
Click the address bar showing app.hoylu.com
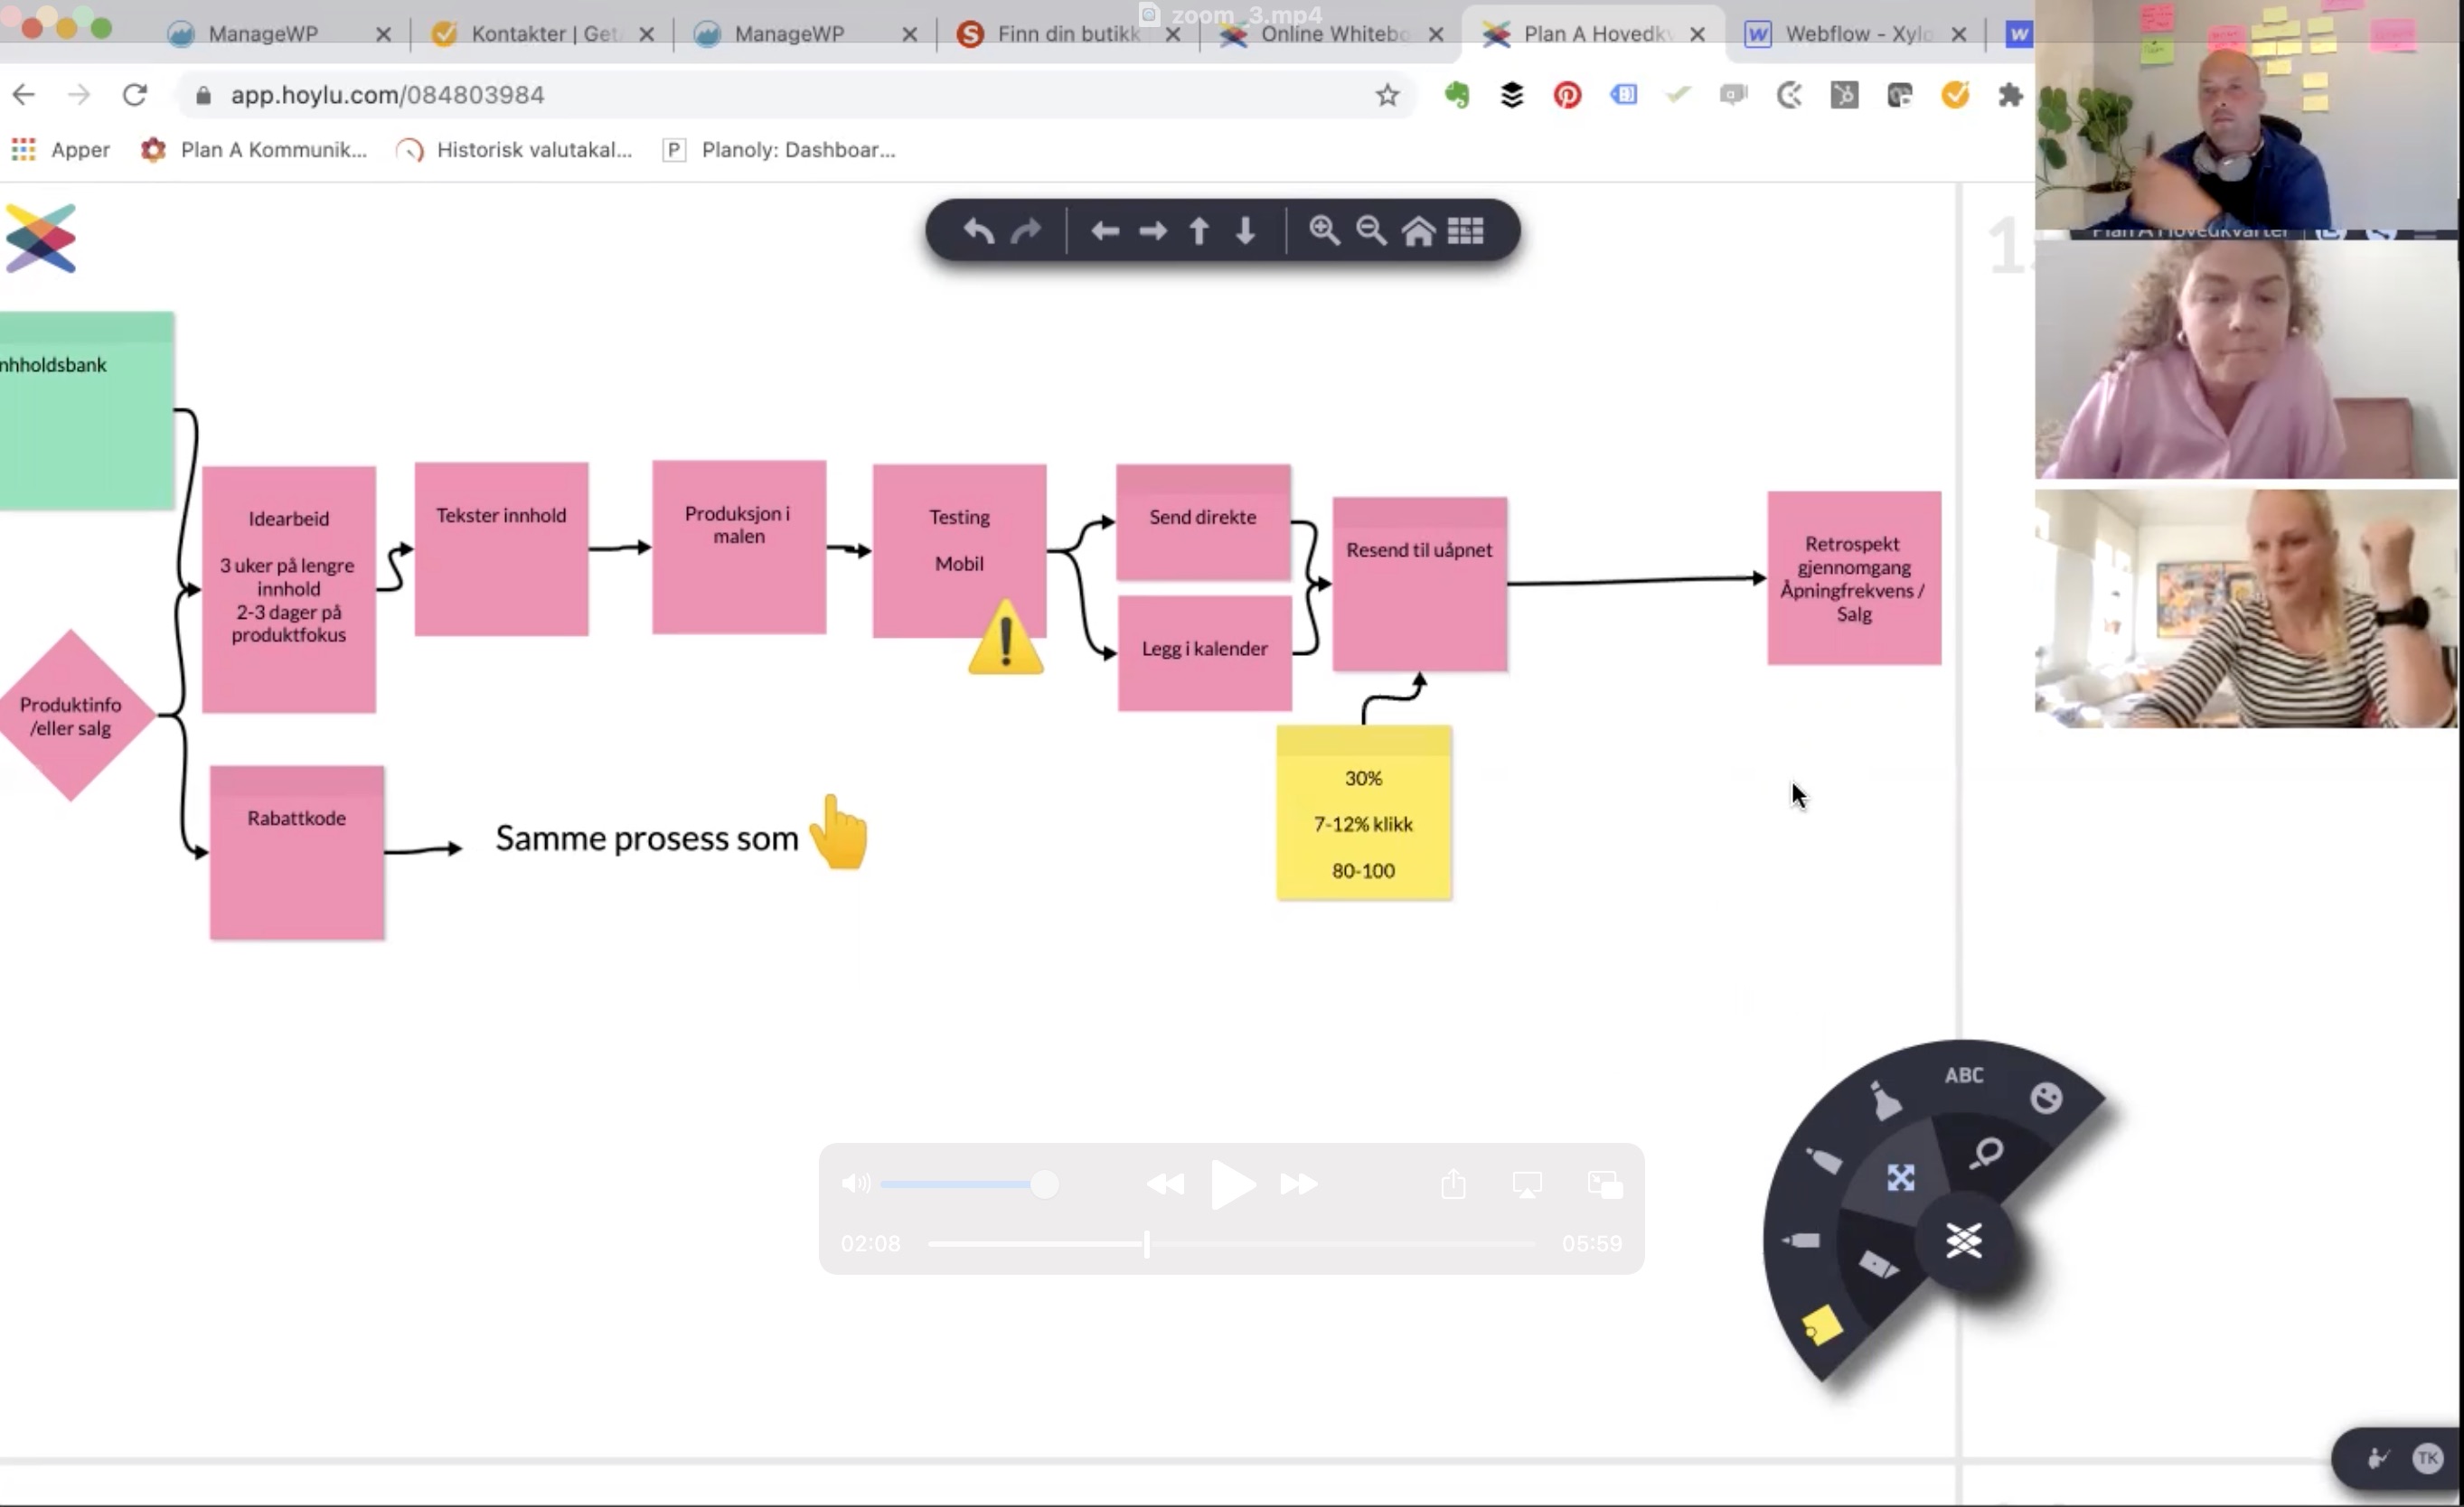tap(797, 95)
